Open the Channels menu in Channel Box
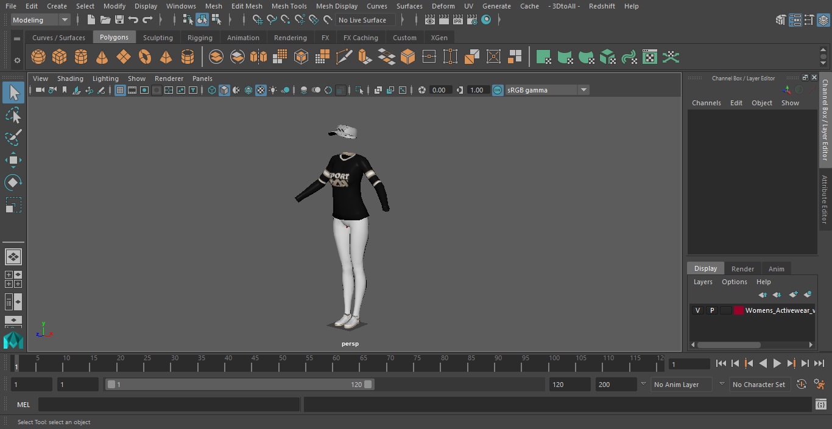 pos(706,103)
